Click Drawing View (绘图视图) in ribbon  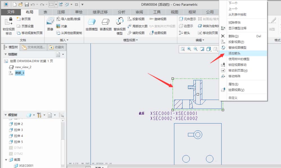(x=158, y=33)
